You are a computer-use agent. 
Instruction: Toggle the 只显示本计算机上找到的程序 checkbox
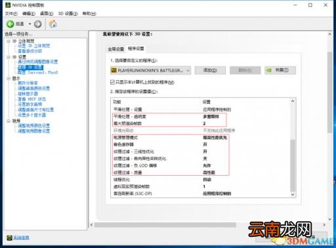(x=112, y=82)
